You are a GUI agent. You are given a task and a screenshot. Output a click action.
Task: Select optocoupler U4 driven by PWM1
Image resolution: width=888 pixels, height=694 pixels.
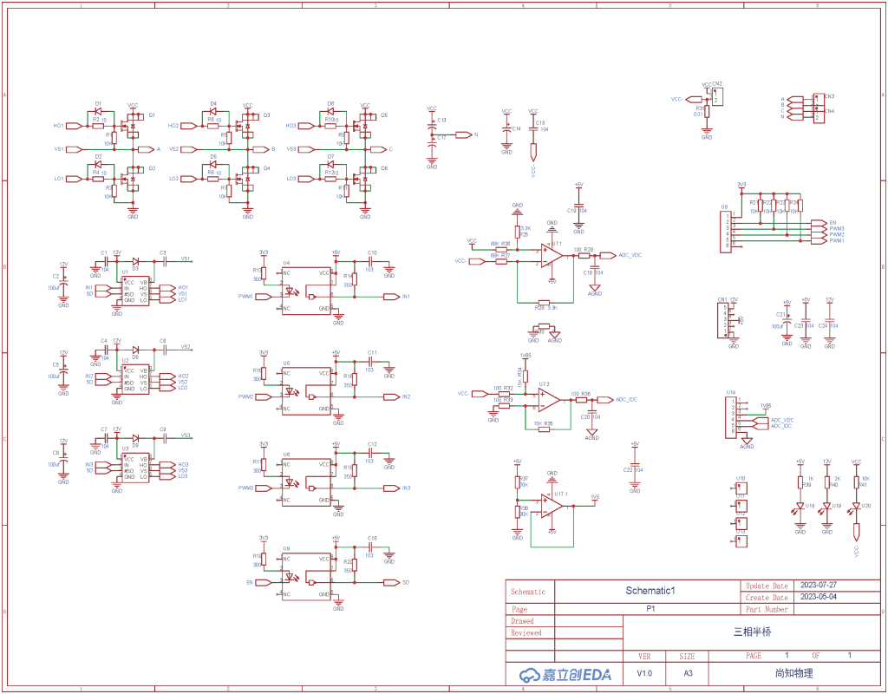tap(306, 291)
